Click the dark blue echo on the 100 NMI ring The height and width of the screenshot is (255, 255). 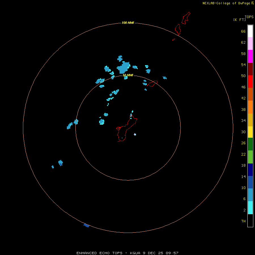(86, 225)
